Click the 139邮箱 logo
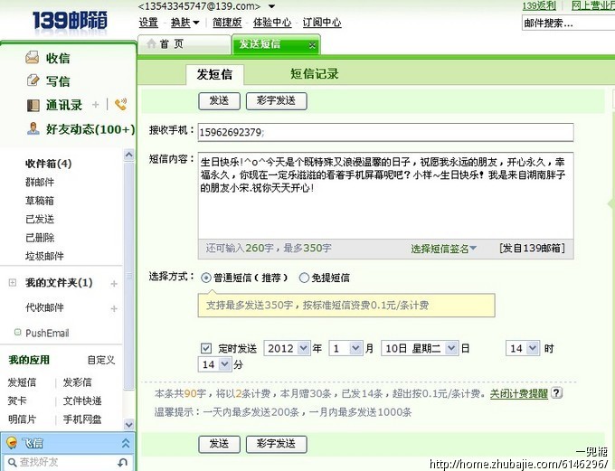This screenshot has width=615, height=471. 71,21
